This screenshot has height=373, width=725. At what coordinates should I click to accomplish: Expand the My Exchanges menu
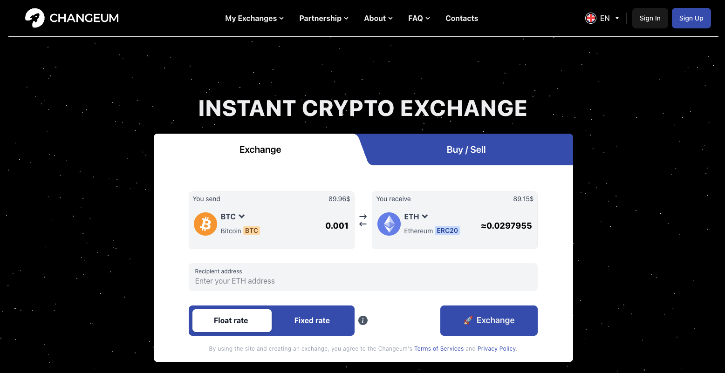254,18
